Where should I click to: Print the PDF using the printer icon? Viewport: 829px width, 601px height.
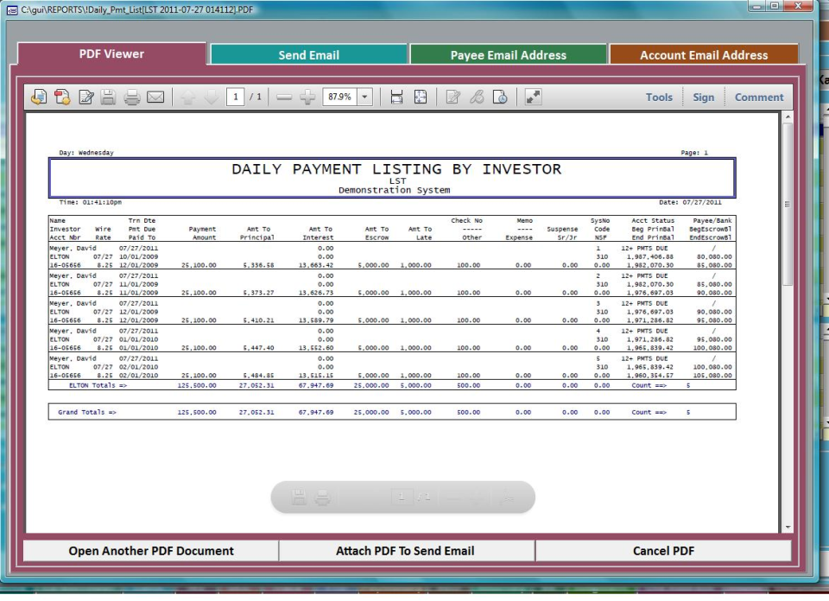pos(131,98)
